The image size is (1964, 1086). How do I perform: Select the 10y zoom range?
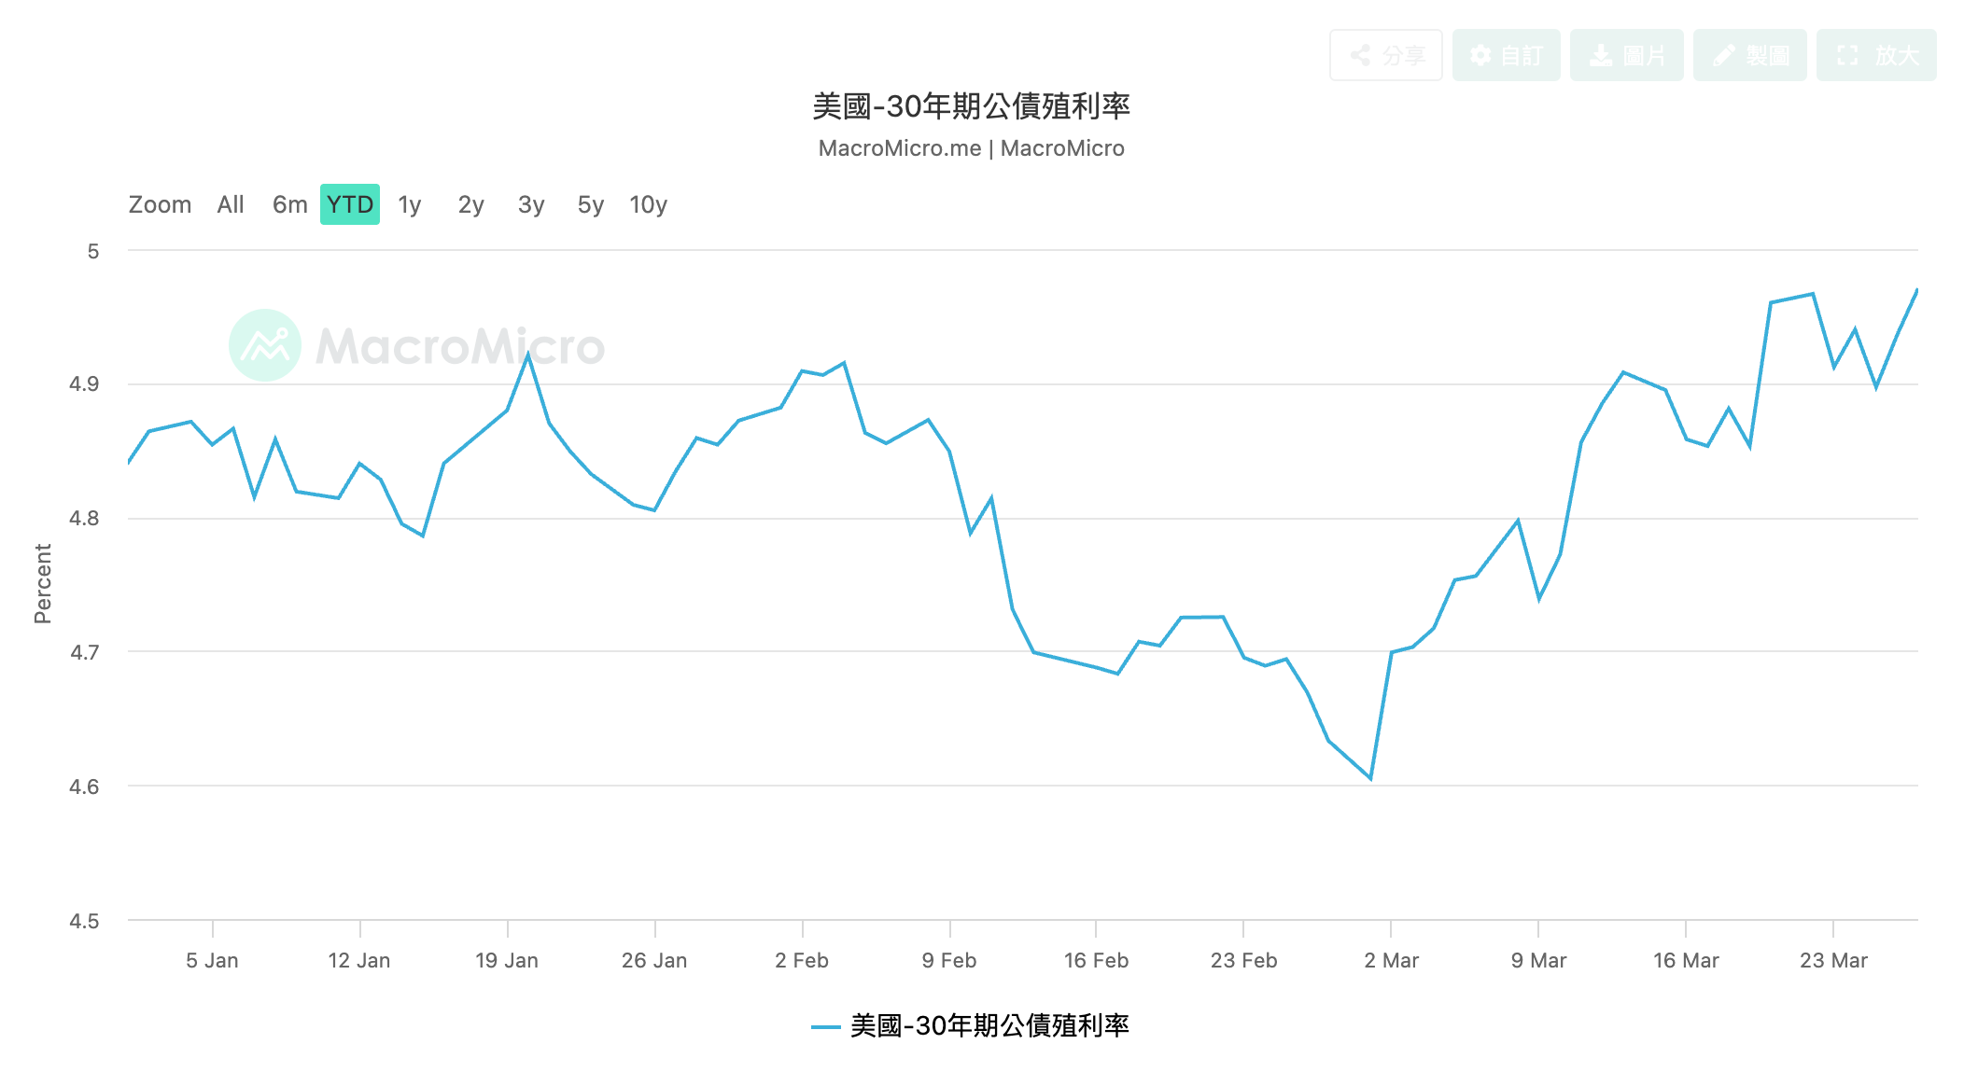coord(648,204)
